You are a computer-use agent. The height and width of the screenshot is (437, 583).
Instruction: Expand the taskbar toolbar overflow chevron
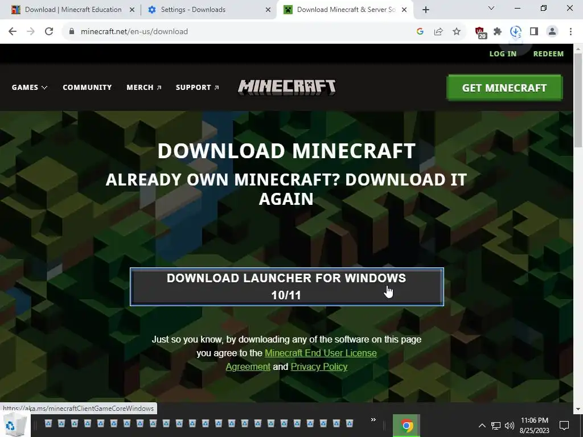click(x=373, y=419)
